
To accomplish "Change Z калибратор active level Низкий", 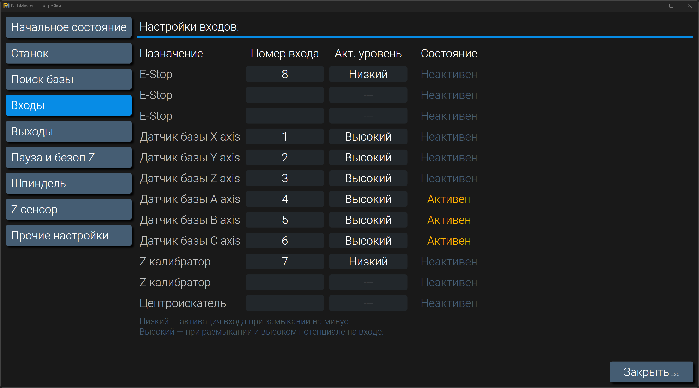I will click(368, 262).
